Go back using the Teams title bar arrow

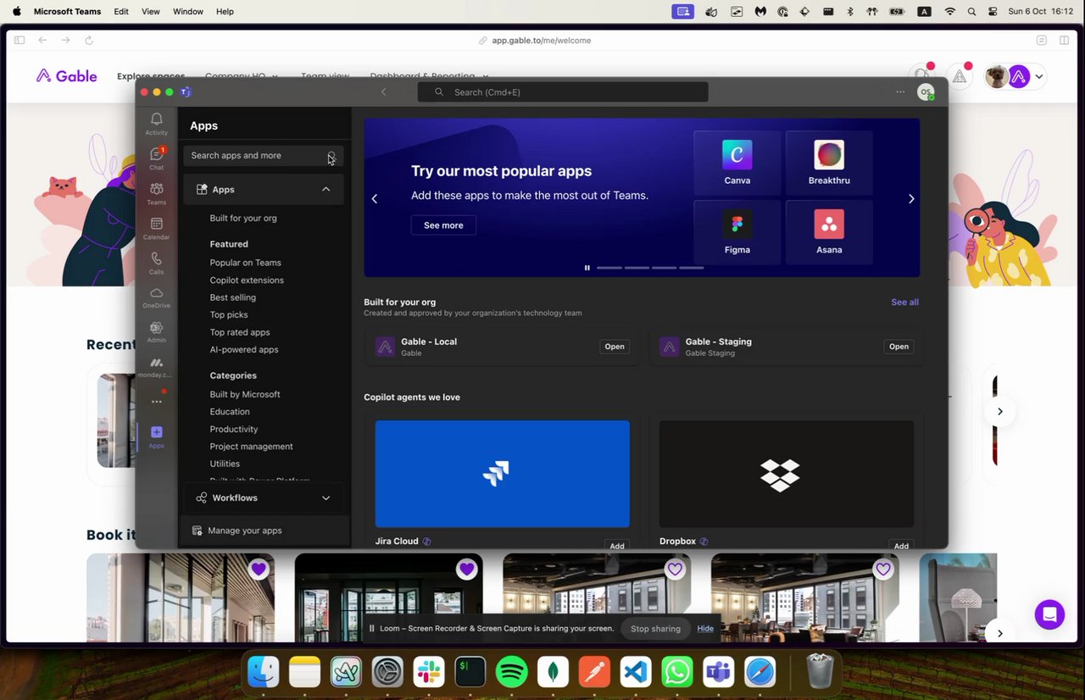[383, 92]
